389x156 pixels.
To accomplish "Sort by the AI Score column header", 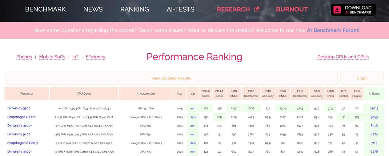I will (374, 94).
